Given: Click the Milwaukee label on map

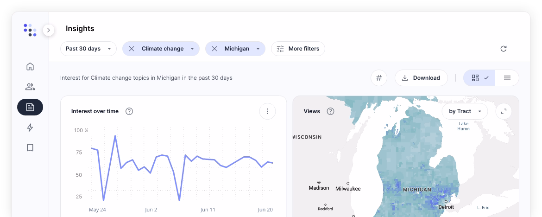Looking at the screenshot, I should (348, 189).
